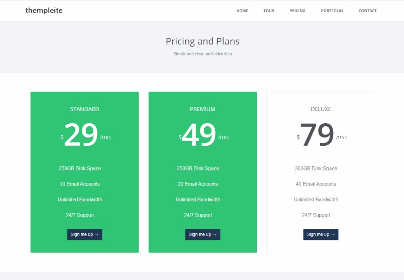This screenshot has height=280, width=404.
Task: Click the Premium plan title
Action: tap(202, 109)
